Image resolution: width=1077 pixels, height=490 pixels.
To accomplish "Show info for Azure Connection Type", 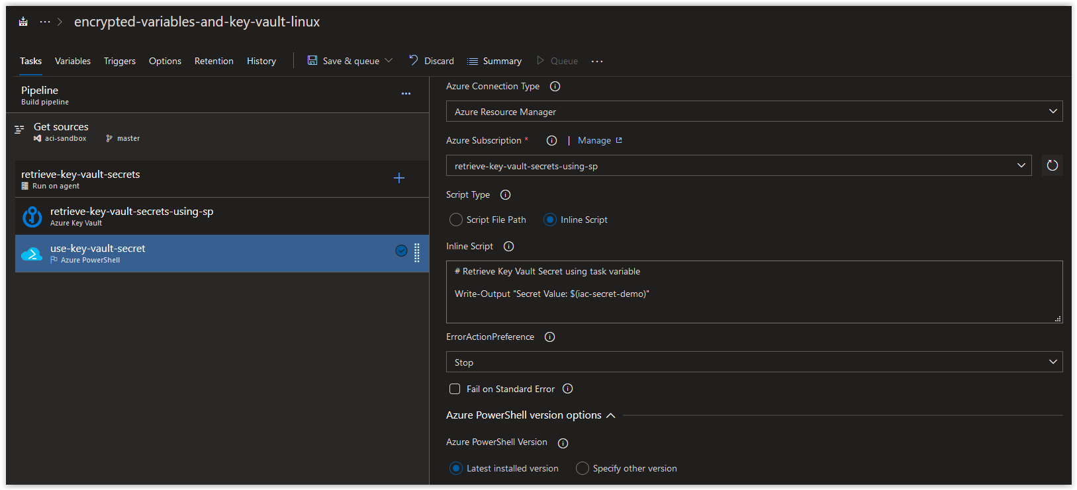I will click(555, 87).
